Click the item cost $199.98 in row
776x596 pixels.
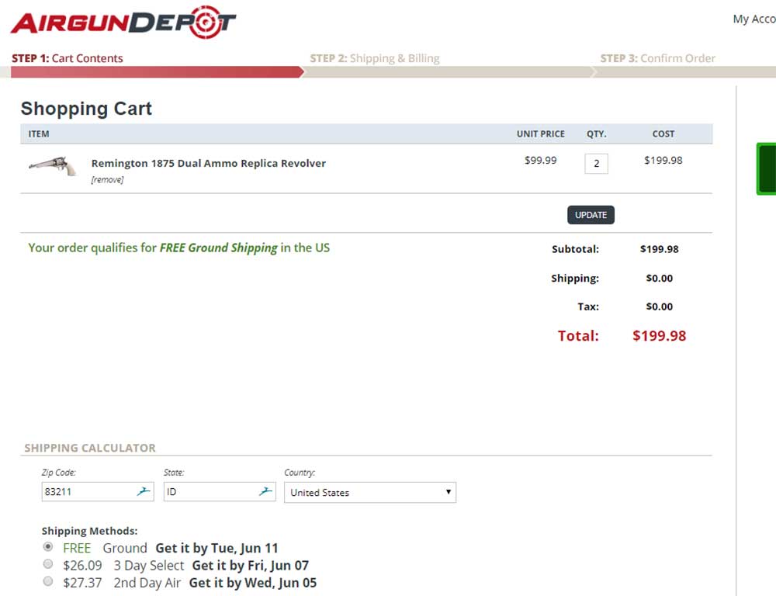tap(663, 161)
